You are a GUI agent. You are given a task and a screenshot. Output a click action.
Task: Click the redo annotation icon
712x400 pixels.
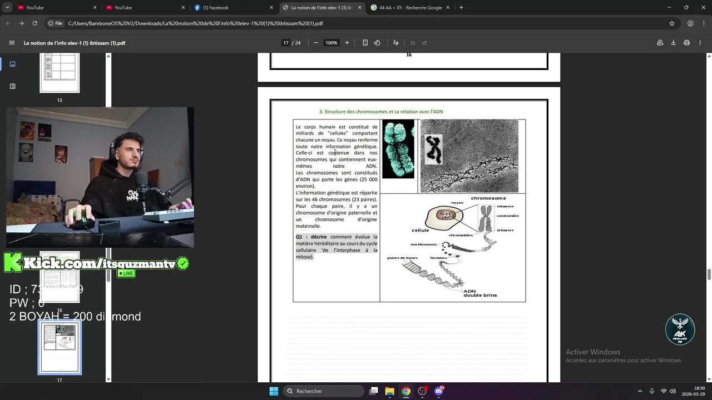click(x=424, y=43)
